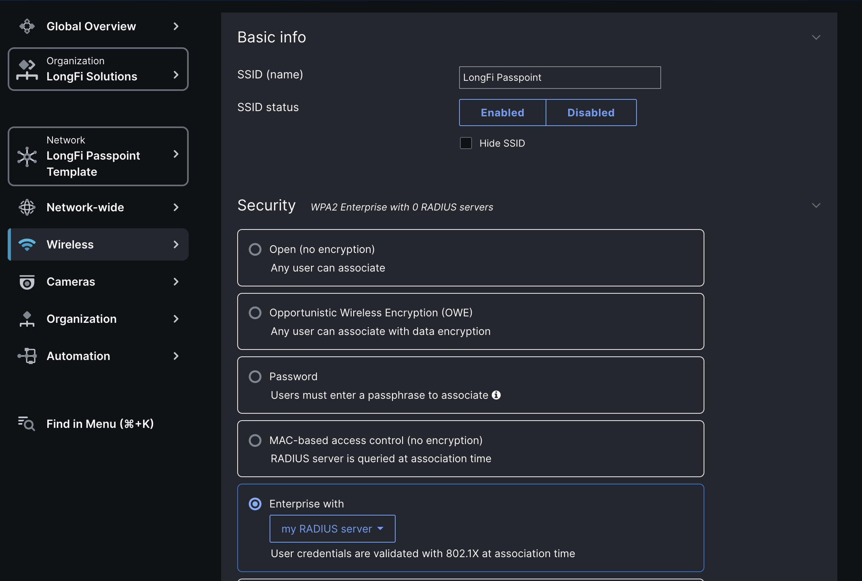Open the Organization menu item
This screenshot has width=862, height=581.
click(98, 319)
